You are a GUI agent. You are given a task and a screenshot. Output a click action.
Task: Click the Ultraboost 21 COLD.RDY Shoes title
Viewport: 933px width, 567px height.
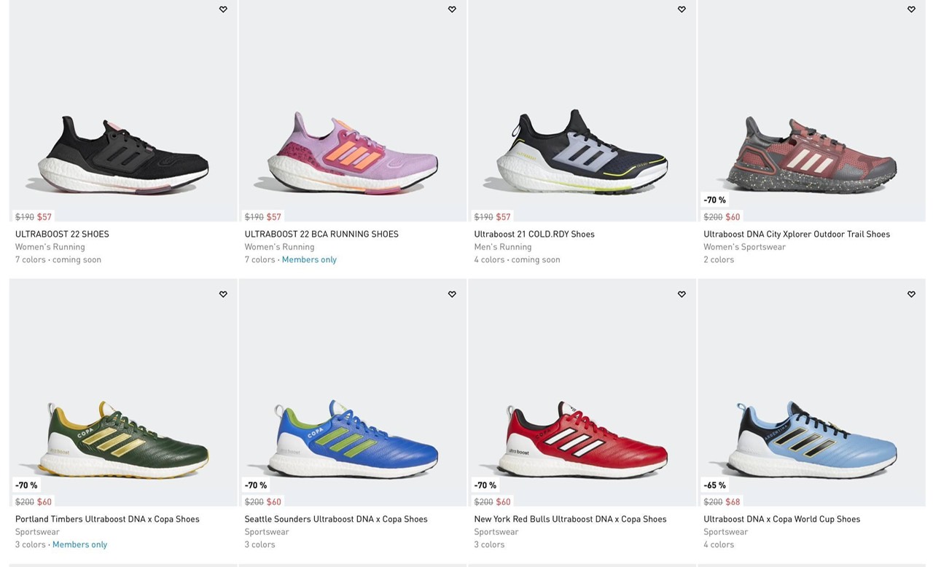[534, 234]
